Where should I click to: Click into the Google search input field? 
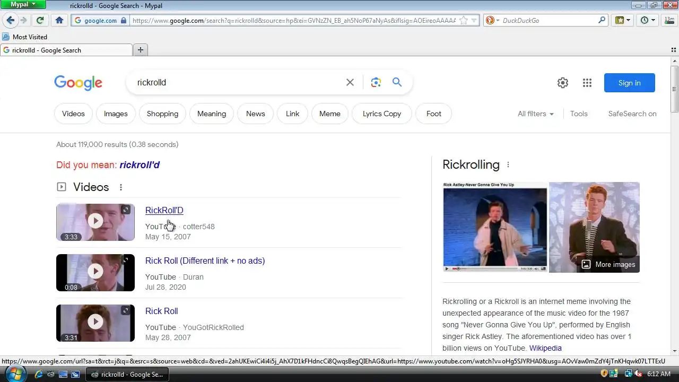point(239,82)
